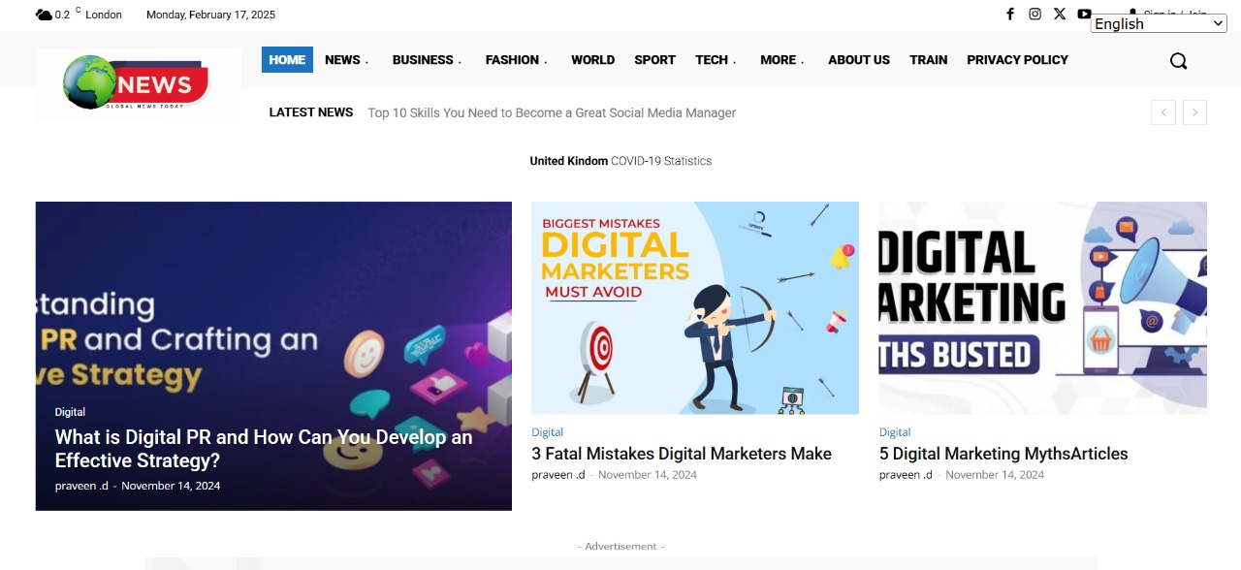
Task: Go to the Sport menu item
Action: coord(654,60)
